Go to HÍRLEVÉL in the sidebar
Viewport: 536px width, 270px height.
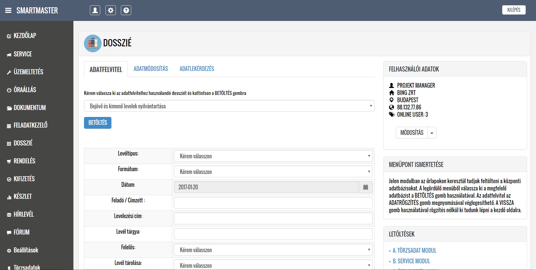(23, 214)
